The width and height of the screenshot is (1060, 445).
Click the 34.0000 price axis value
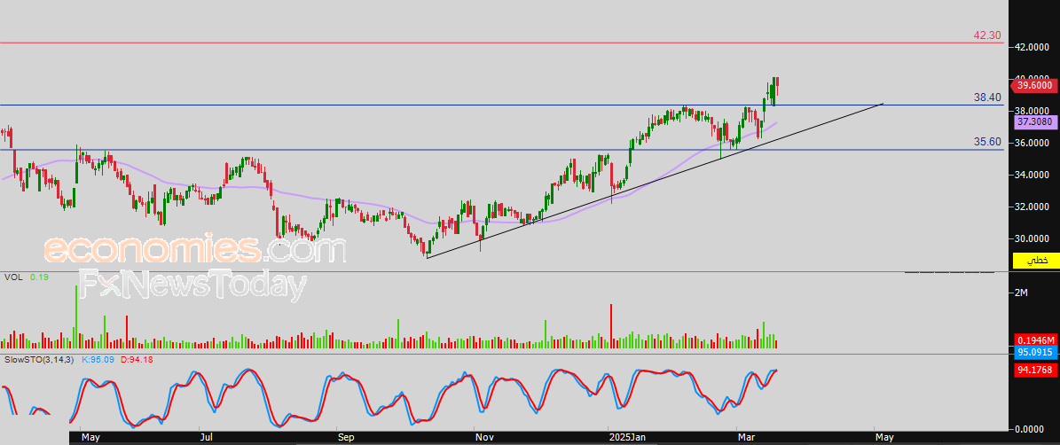pos(1034,175)
